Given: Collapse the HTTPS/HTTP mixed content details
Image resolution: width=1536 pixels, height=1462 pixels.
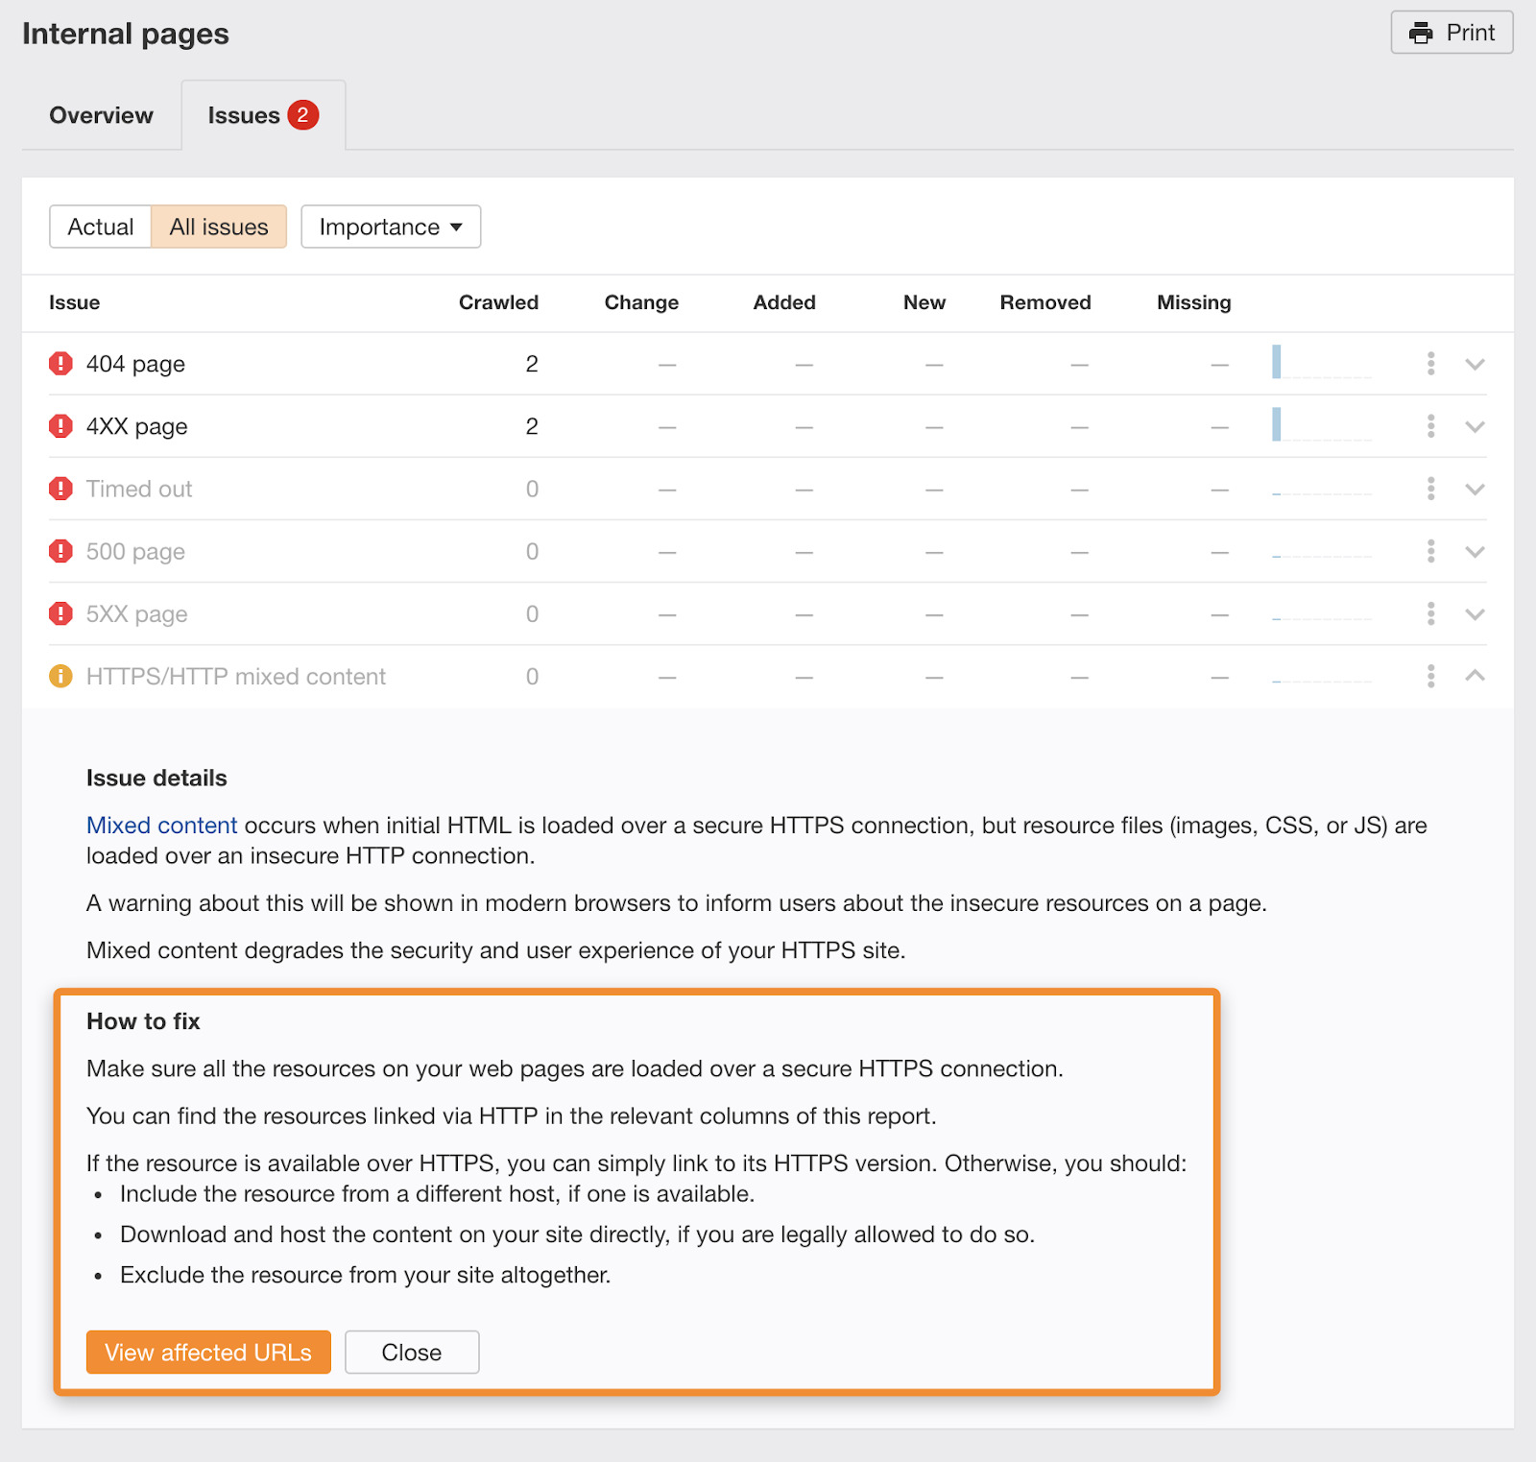Looking at the screenshot, I should tap(1474, 676).
